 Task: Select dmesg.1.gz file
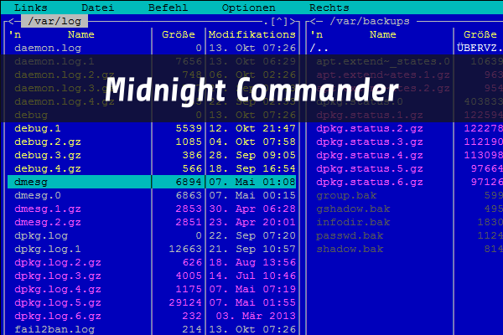pos(48,209)
